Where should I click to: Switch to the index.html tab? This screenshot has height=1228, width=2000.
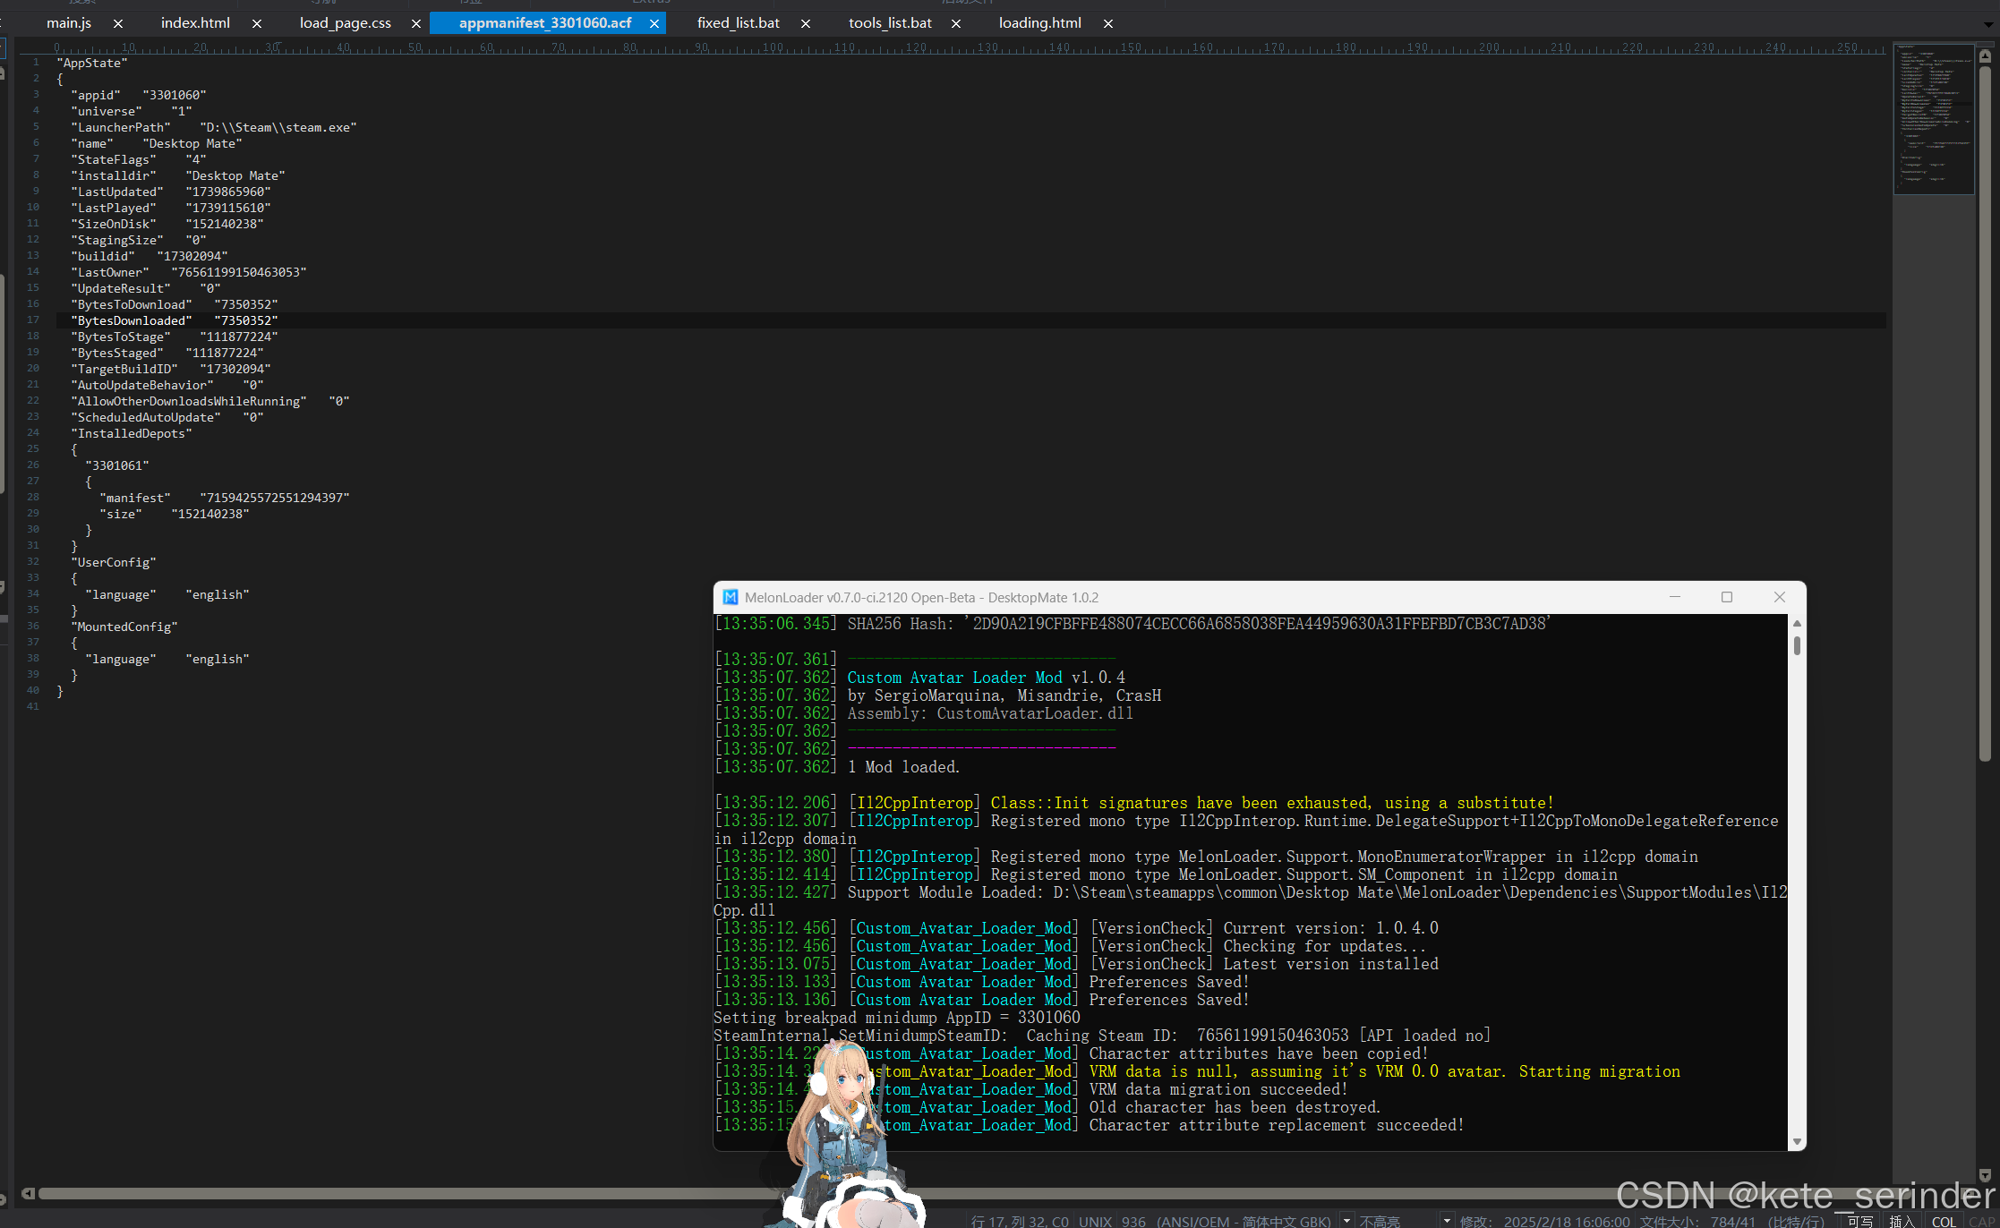pos(195,23)
